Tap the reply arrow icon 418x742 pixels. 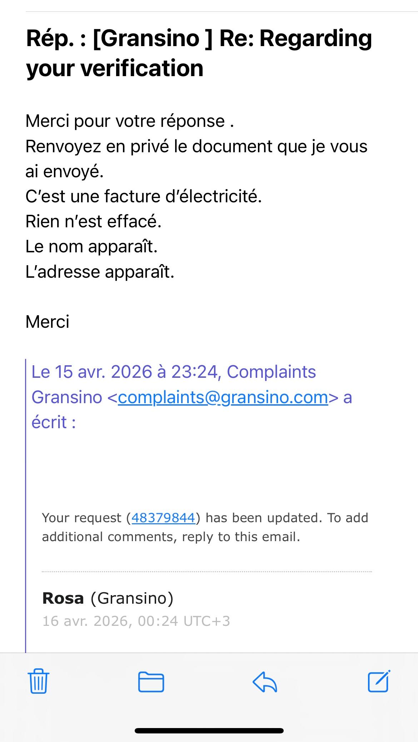click(x=265, y=682)
